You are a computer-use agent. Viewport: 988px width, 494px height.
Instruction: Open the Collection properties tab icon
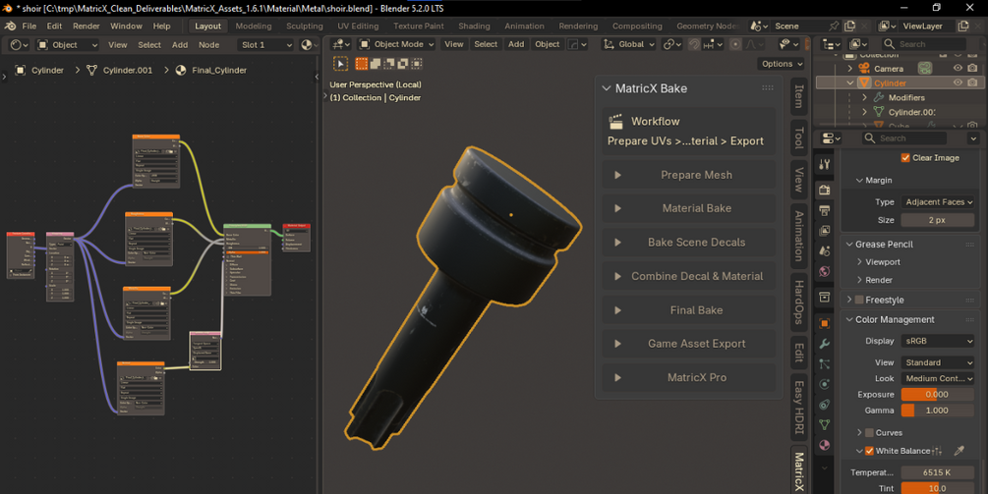pos(824,297)
